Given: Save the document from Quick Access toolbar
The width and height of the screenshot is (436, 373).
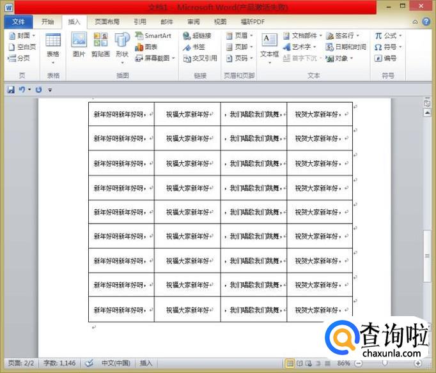Looking at the screenshot, I should (11, 89).
